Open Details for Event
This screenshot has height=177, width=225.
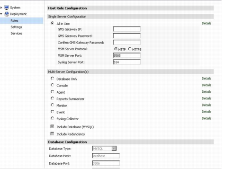pos(207,112)
